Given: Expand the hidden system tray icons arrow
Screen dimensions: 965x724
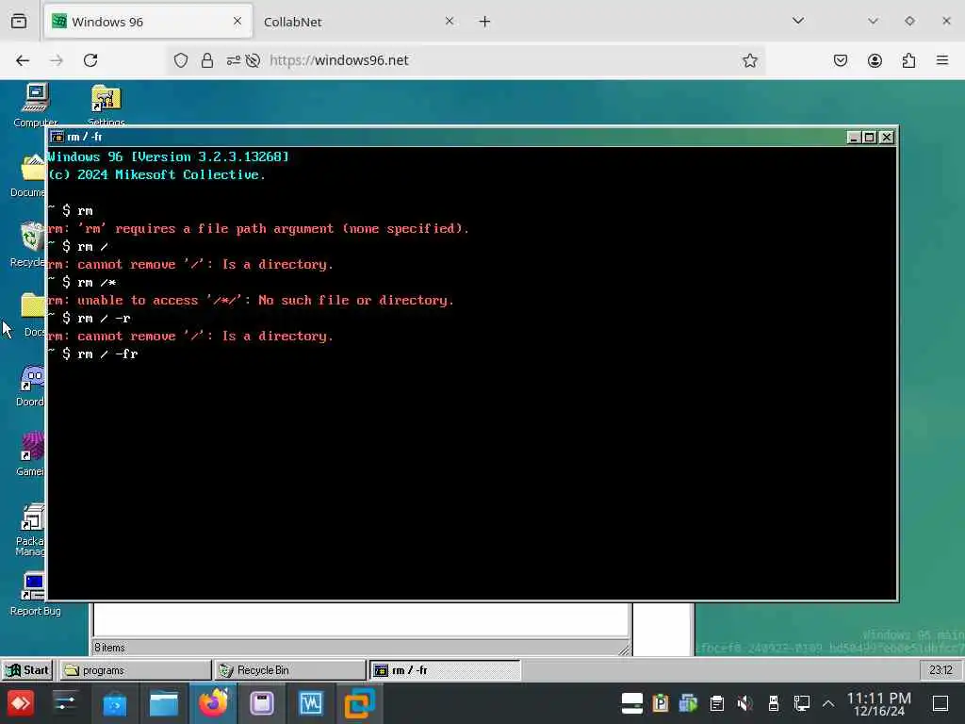Looking at the screenshot, I should [828, 703].
